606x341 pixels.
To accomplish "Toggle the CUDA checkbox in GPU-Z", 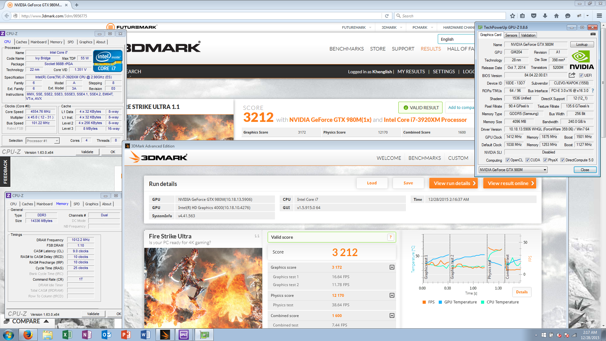I will tap(527, 160).
